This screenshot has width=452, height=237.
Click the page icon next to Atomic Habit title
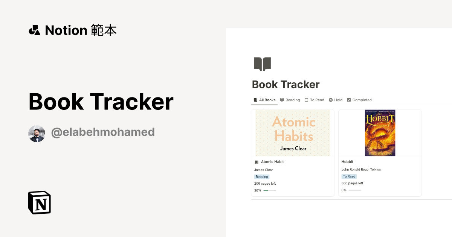256,161
